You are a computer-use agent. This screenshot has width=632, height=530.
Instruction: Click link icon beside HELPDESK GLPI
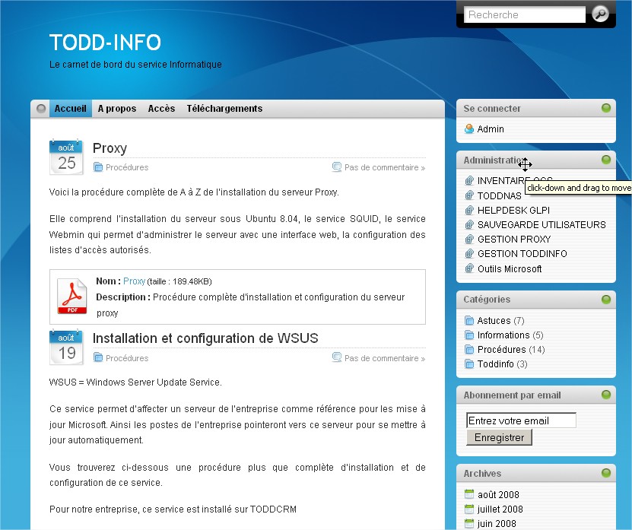[x=469, y=210]
